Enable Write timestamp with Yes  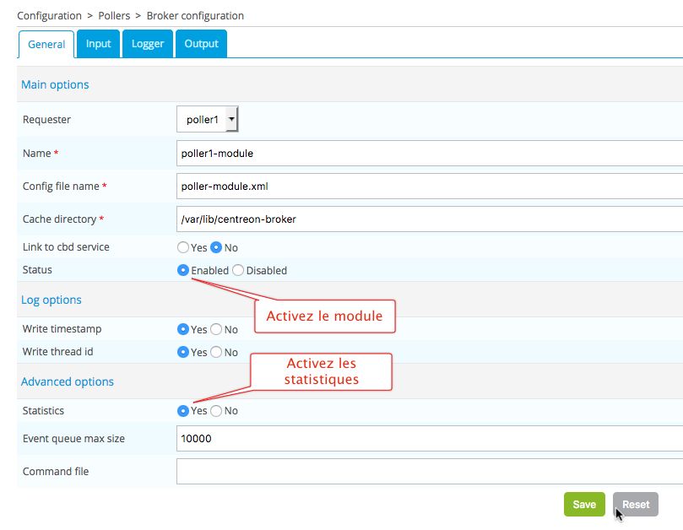183,330
